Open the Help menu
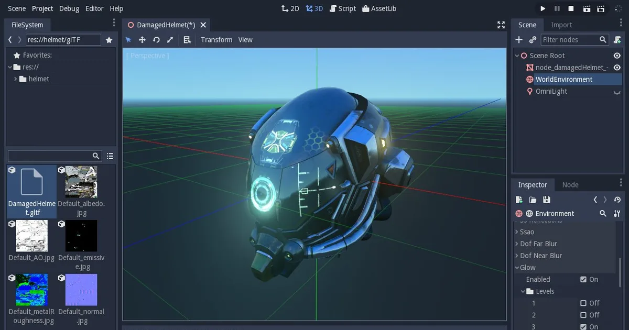Screen dimensions: 629x330 click(x=116, y=8)
